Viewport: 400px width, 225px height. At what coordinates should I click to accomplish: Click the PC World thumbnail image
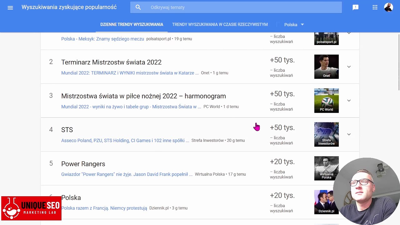[326, 100]
